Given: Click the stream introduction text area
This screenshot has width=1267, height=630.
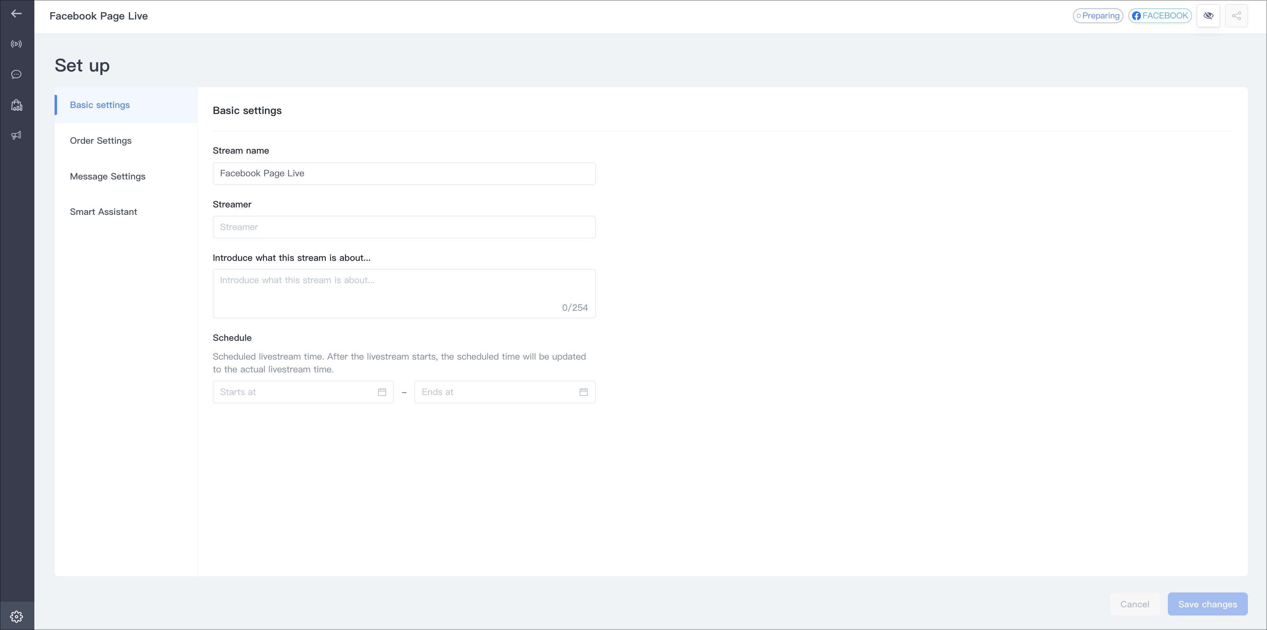Looking at the screenshot, I should [x=404, y=293].
